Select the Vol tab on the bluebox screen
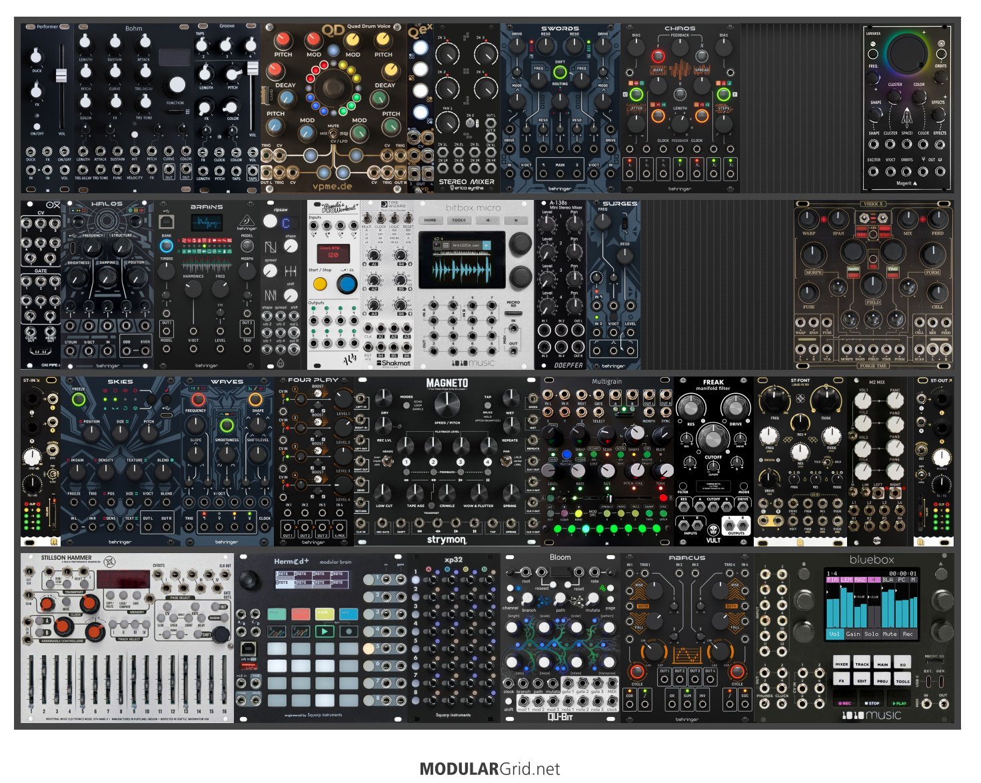981x783 pixels. (x=834, y=634)
